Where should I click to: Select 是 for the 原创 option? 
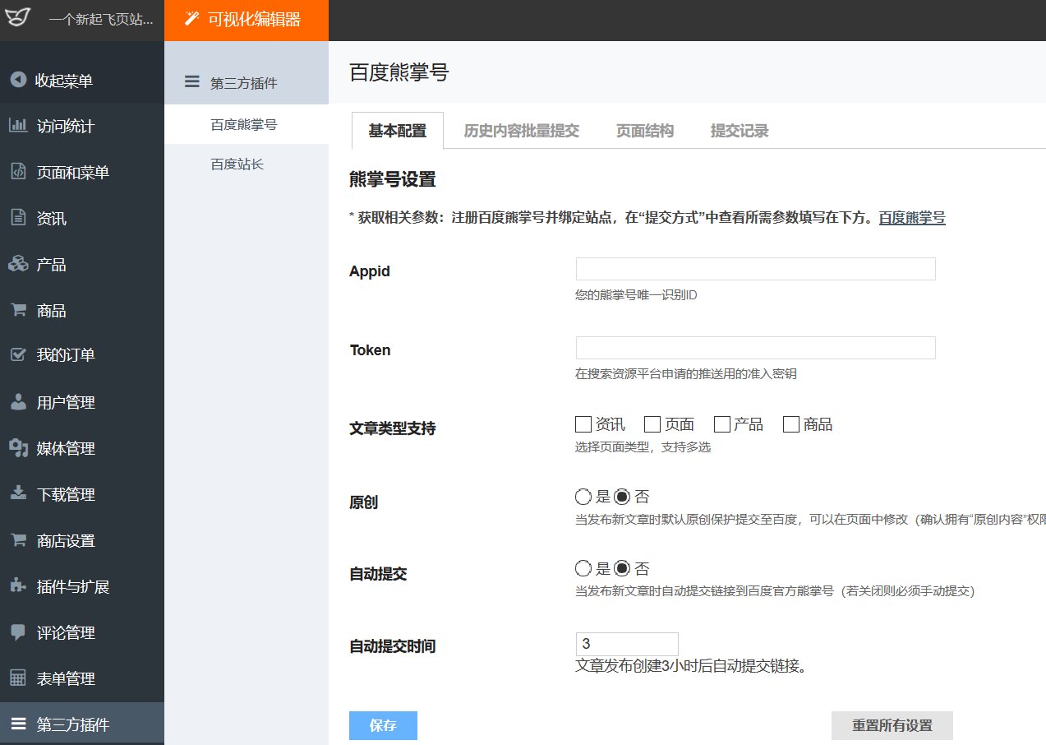pos(583,497)
